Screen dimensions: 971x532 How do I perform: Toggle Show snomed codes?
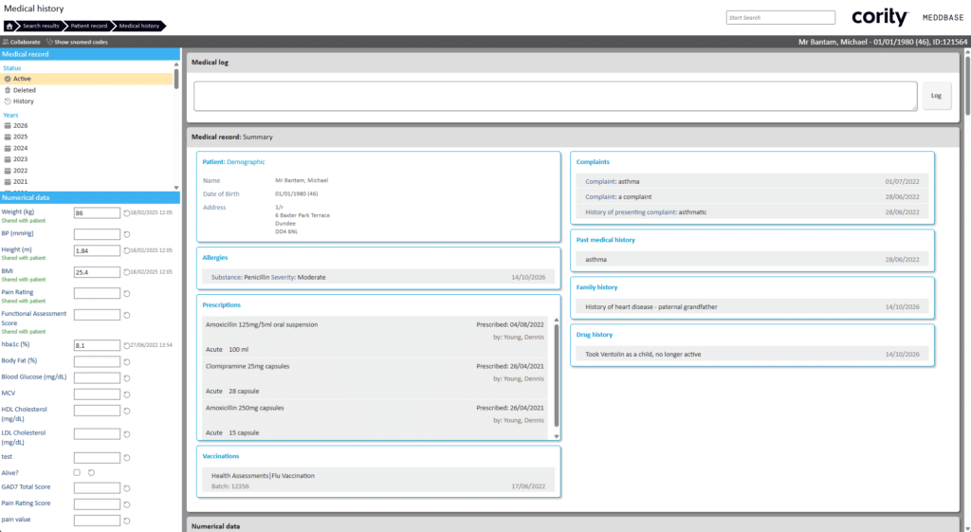78,42
